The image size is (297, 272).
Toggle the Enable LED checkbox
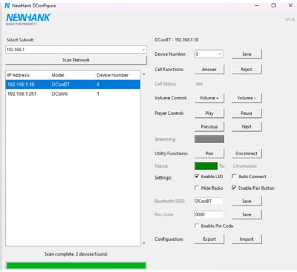click(x=197, y=176)
